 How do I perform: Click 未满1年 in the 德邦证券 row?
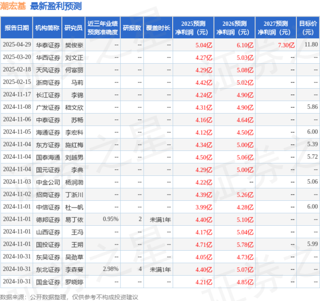[160, 220]
